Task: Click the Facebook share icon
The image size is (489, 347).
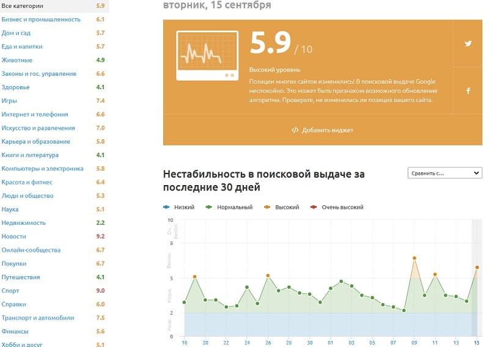Action: pyautogui.click(x=468, y=90)
